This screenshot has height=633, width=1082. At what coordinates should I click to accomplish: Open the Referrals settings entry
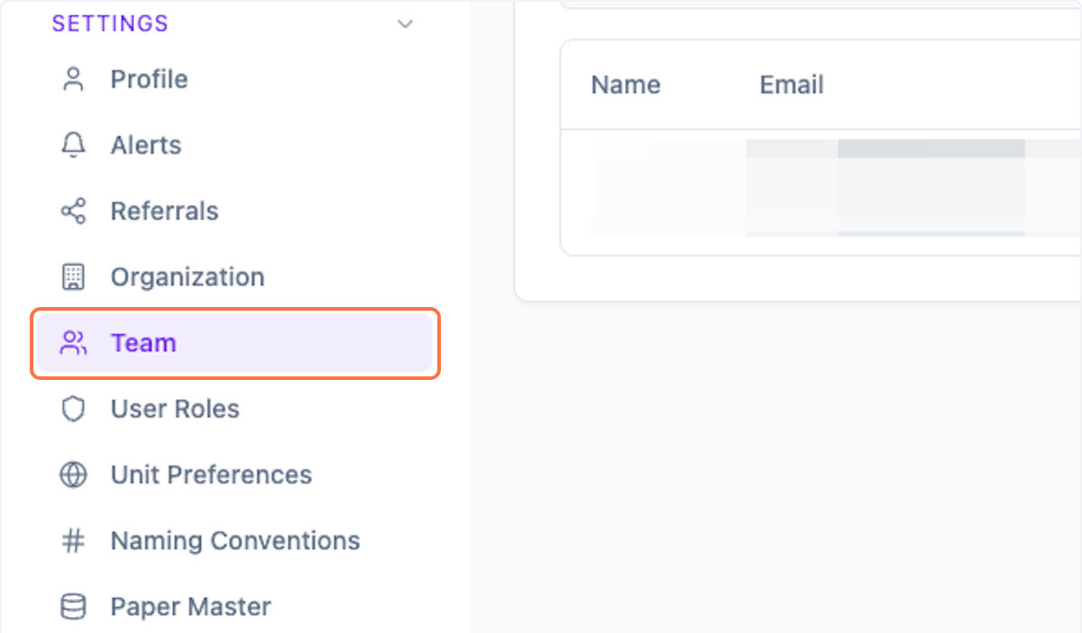(164, 211)
